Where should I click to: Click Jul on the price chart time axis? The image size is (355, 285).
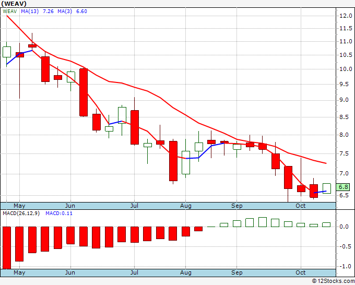(x=134, y=206)
